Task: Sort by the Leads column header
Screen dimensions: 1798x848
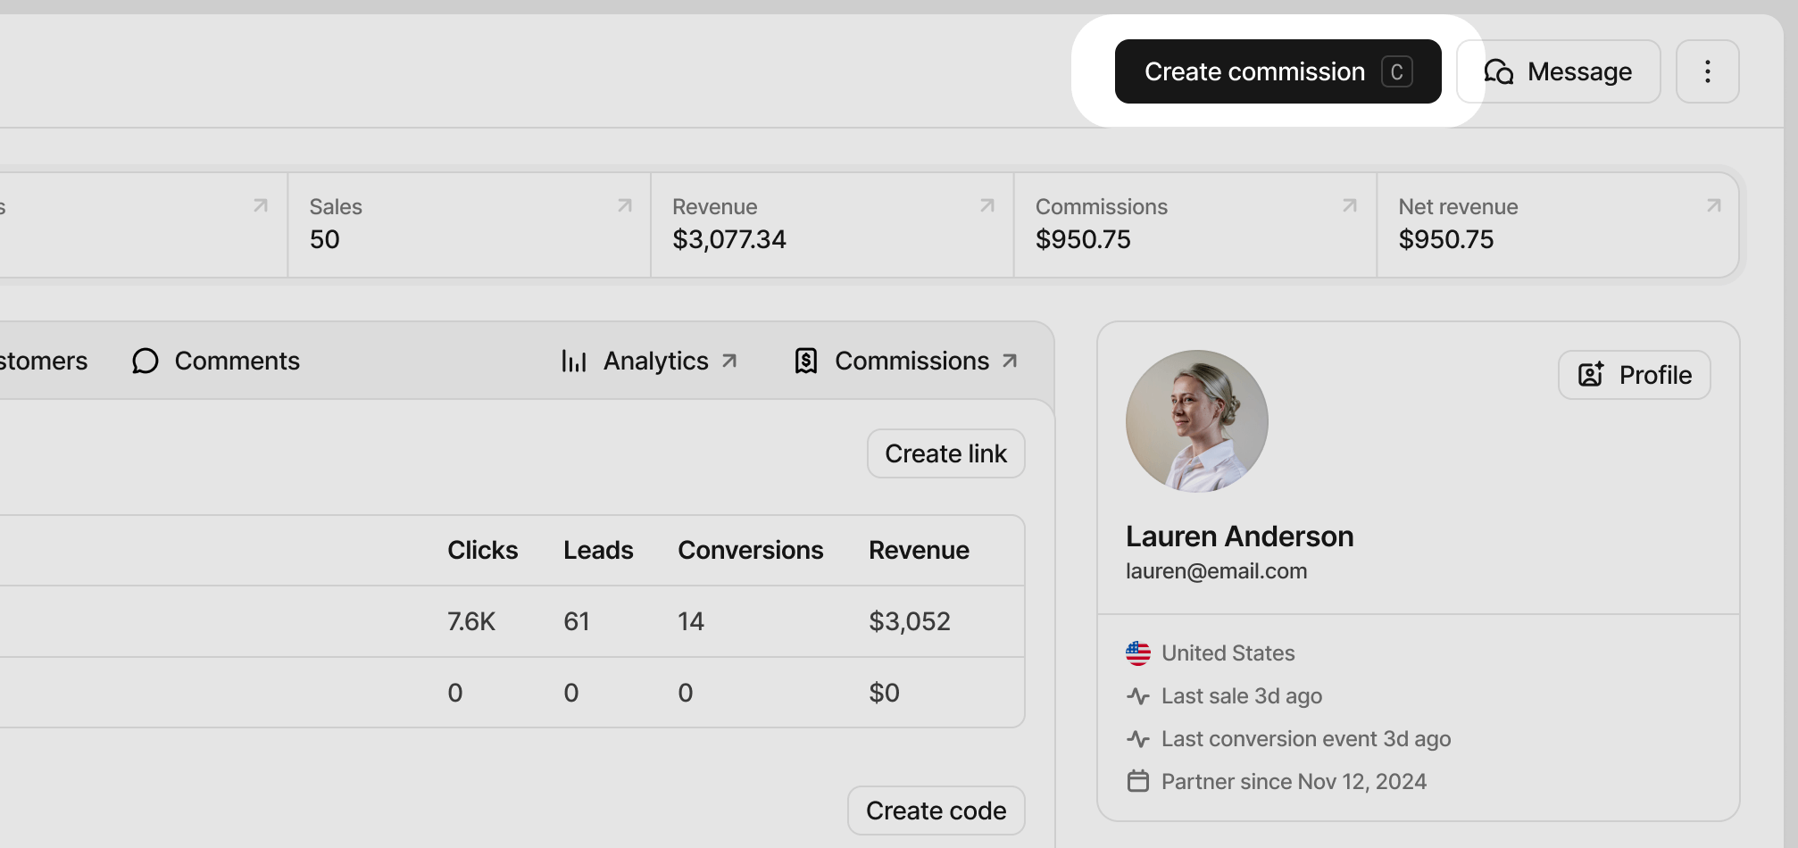Action: point(598,550)
